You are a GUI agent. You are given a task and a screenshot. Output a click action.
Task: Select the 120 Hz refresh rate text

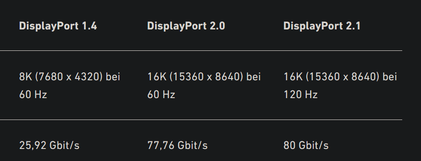[x=300, y=95]
